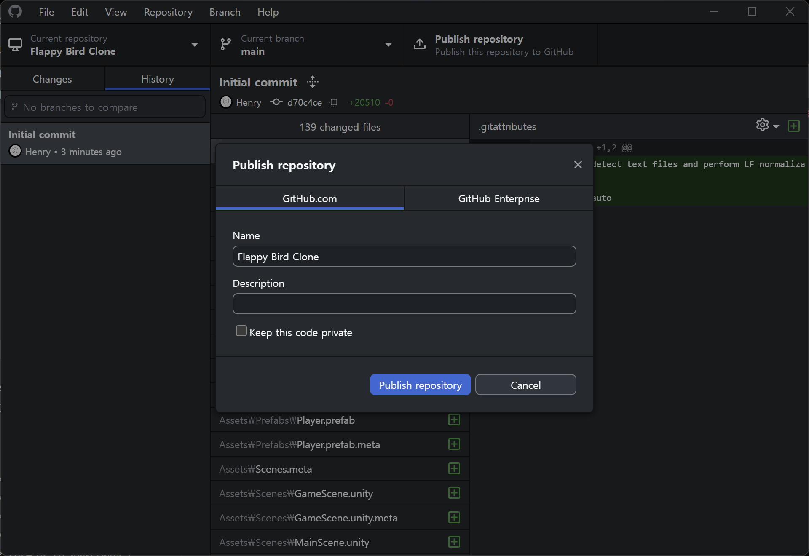Image resolution: width=809 pixels, height=556 pixels.
Task: Open the Repository menu
Action: click(168, 12)
